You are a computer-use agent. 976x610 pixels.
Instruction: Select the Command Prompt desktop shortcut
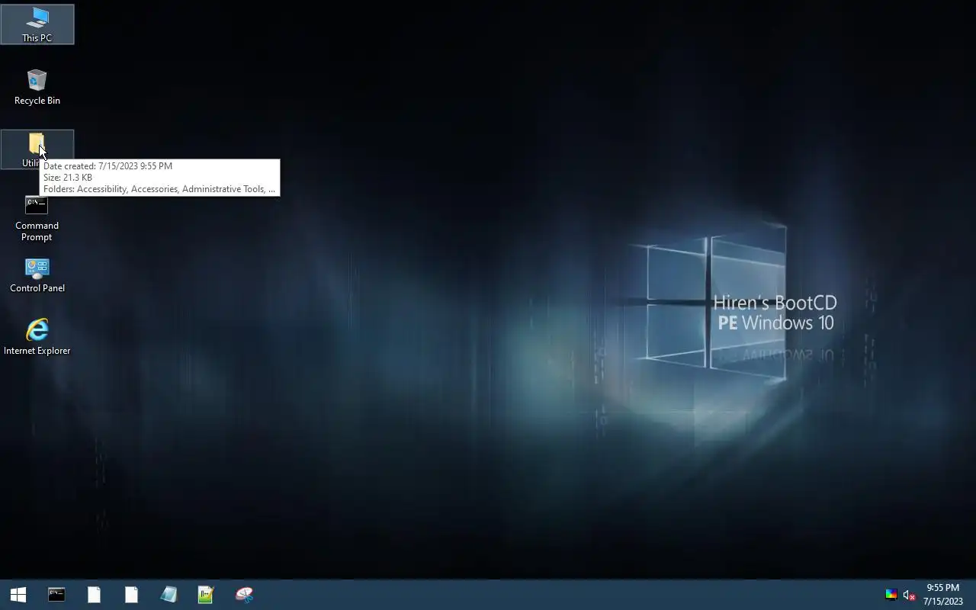click(x=37, y=218)
